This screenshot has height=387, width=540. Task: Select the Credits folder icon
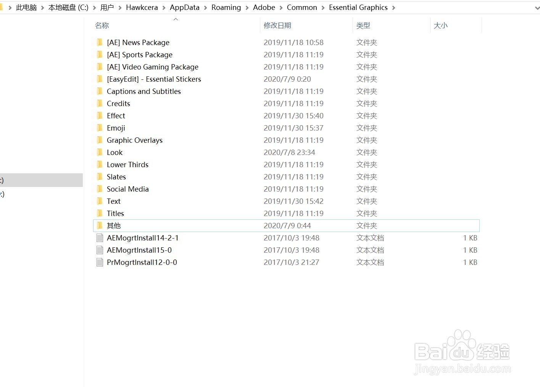click(100, 103)
